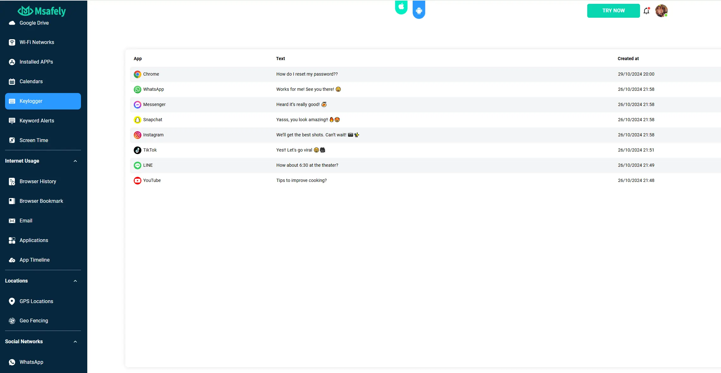Click 'How do I reset my password??' text
The height and width of the screenshot is (373, 721).
point(307,74)
